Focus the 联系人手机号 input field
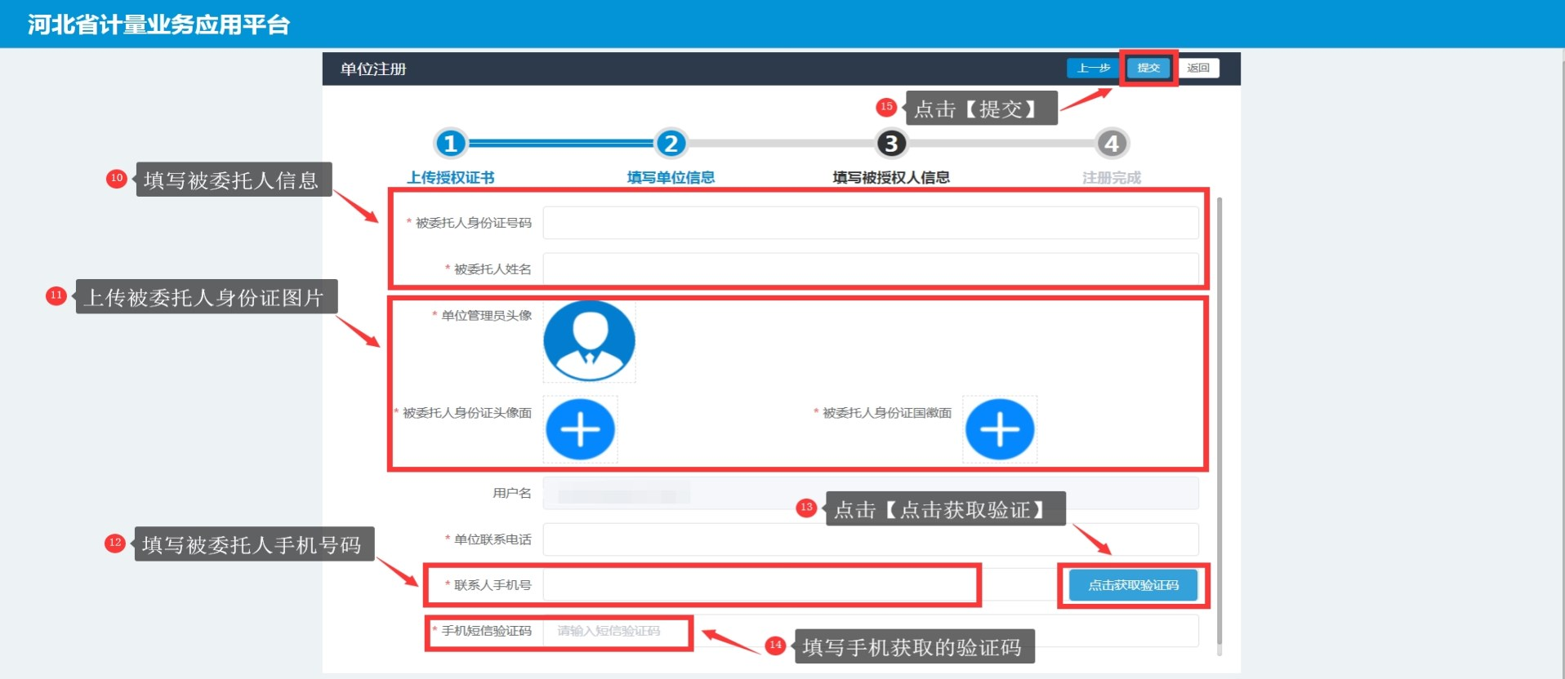This screenshot has width=1565, height=679. coord(760,585)
